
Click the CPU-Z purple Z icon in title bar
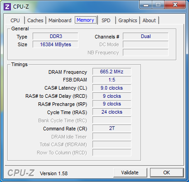point(7,7)
